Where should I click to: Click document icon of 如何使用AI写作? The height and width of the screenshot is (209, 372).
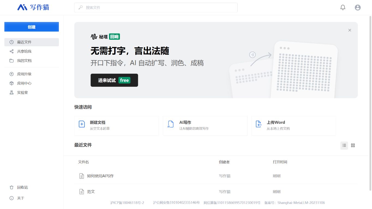(x=81, y=176)
